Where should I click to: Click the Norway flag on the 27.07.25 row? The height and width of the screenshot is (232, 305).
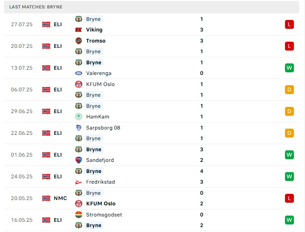click(x=46, y=24)
